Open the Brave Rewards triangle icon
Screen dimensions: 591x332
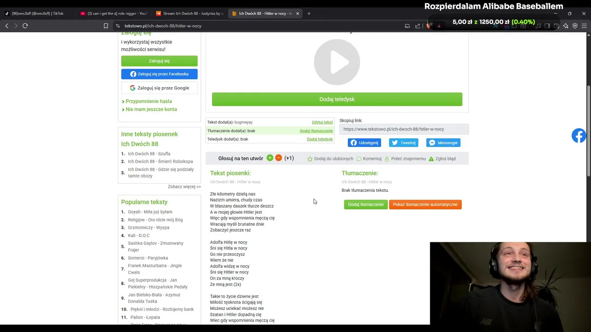point(439,26)
